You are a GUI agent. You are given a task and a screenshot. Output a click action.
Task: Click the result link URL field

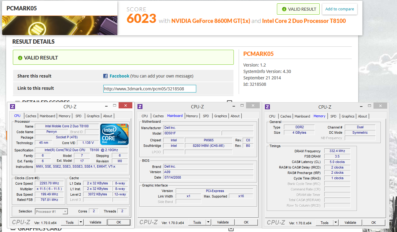coord(150,89)
